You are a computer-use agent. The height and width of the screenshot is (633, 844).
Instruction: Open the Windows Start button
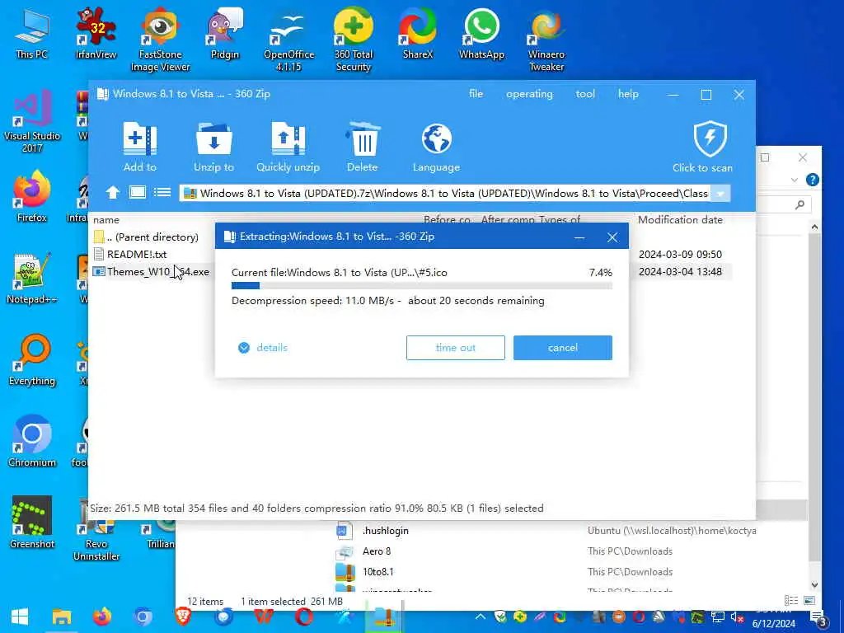click(x=20, y=617)
